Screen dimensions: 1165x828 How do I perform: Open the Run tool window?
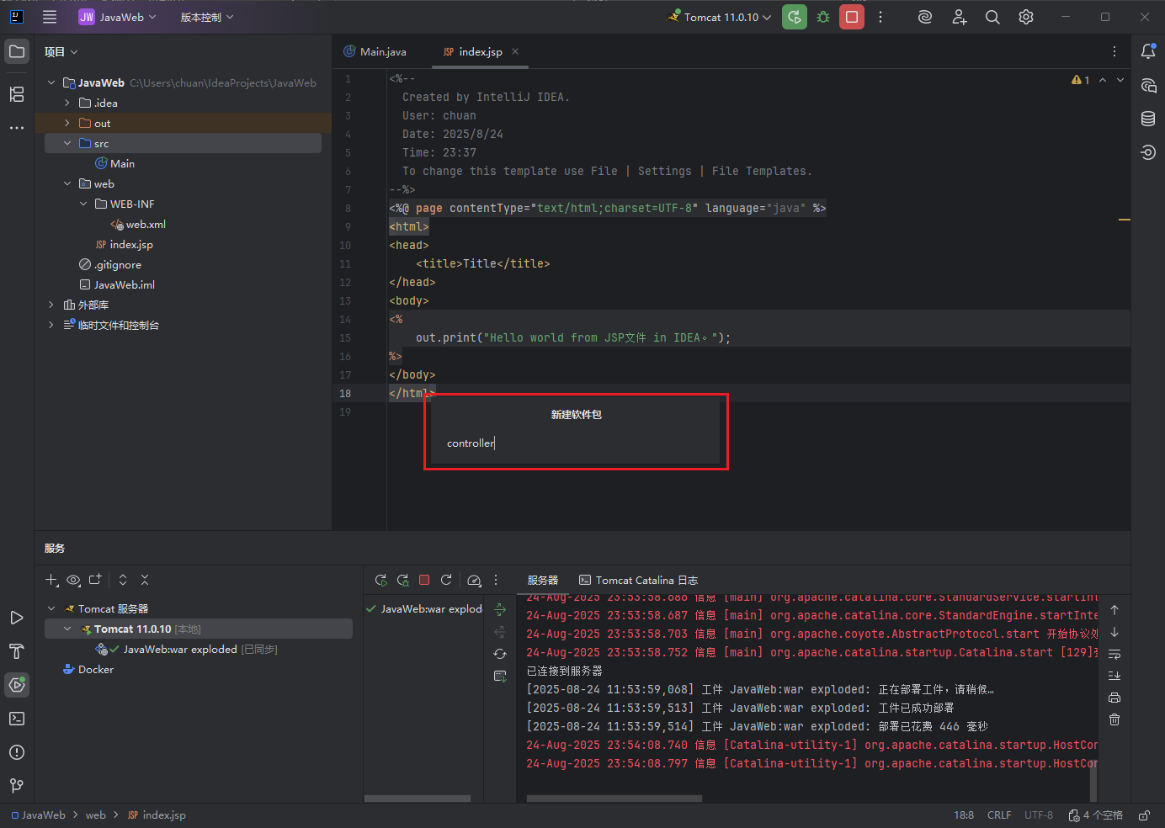click(x=17, y=618)
